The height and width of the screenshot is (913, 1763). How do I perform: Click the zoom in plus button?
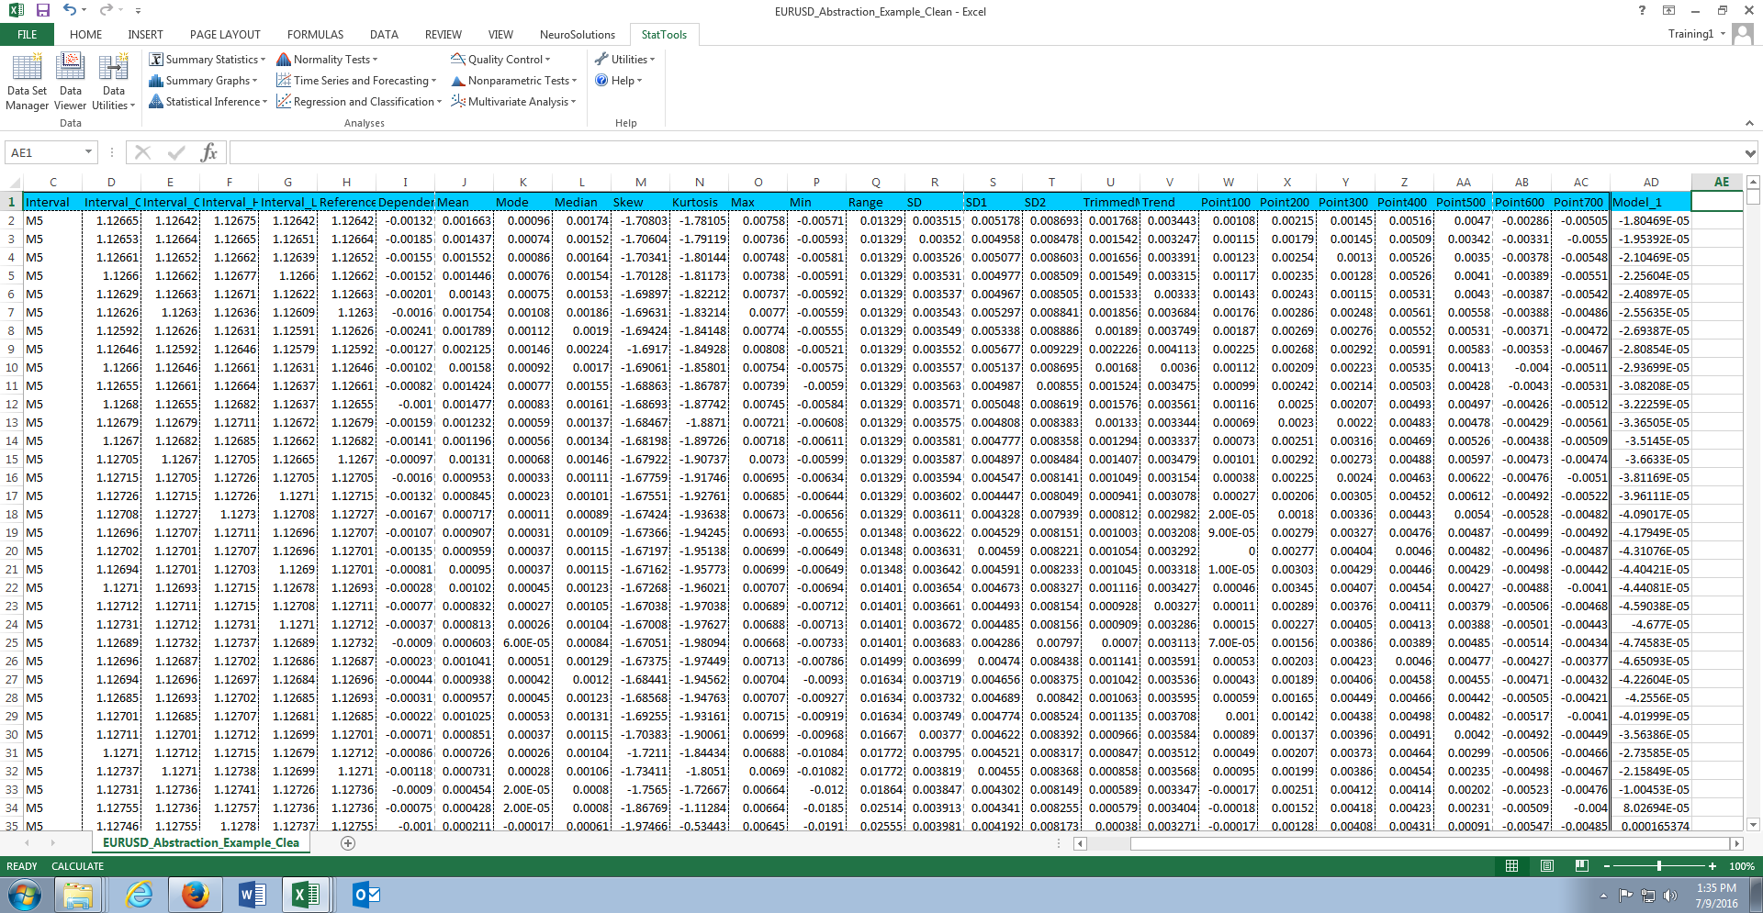[1712, 866]
